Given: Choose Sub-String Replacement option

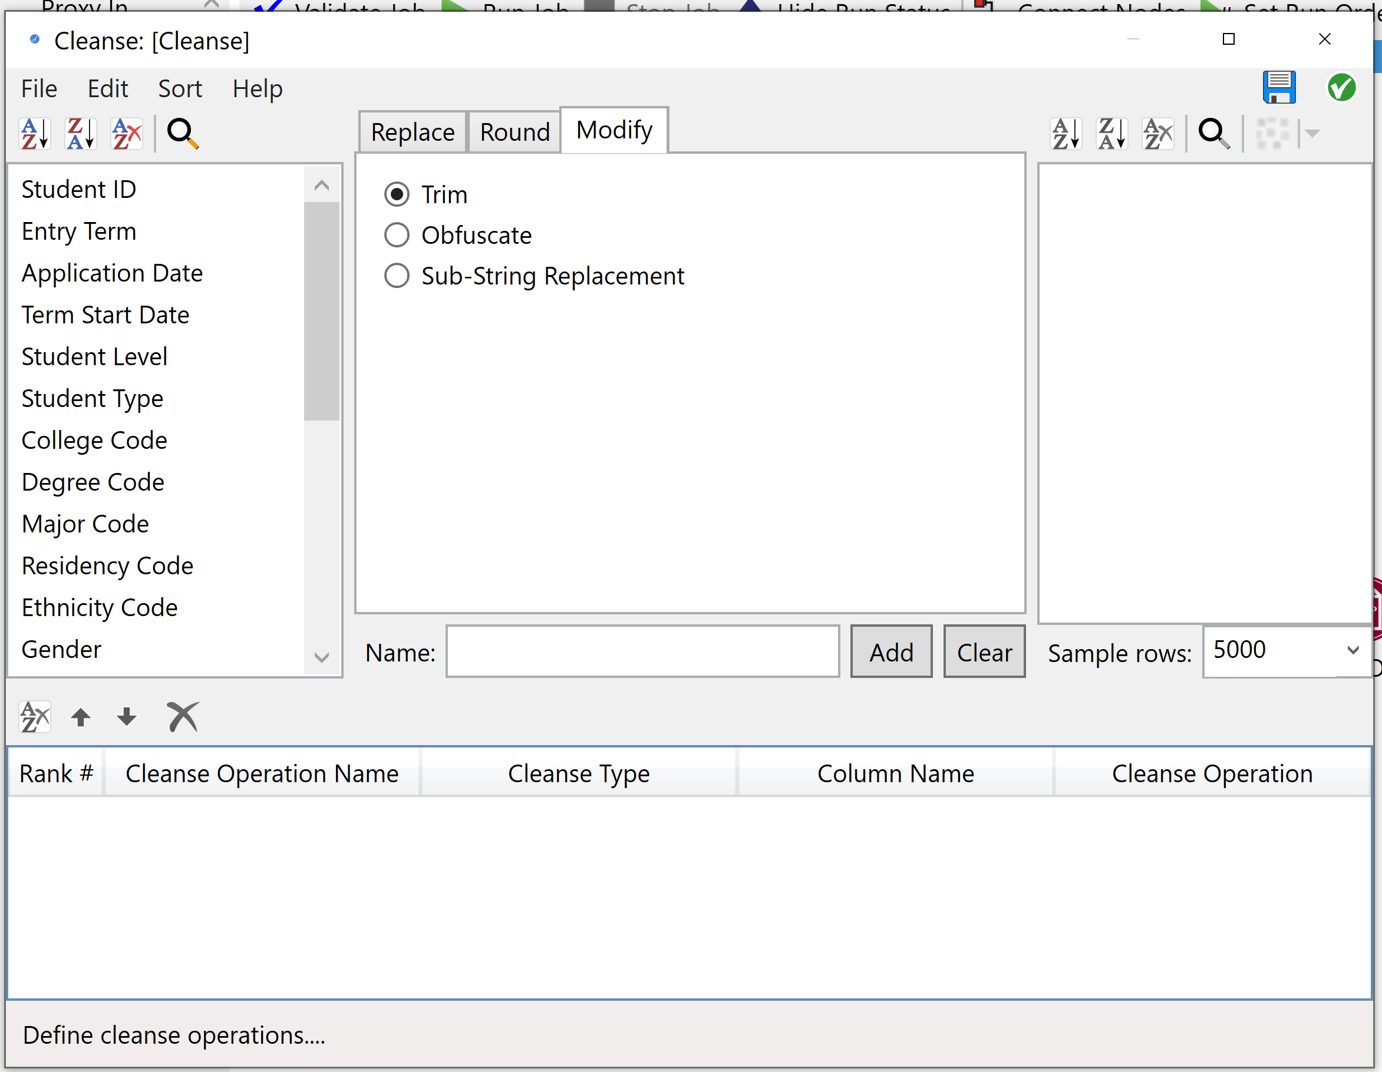Looking at the screenshot, I should 397,276.
